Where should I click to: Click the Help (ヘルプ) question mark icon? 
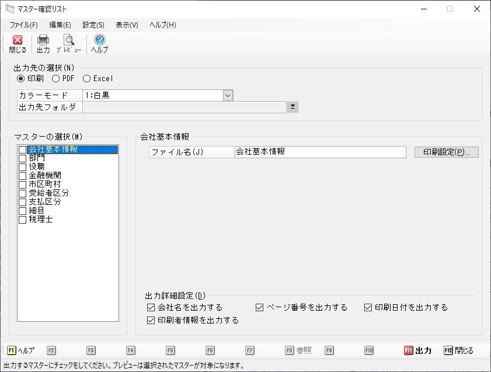click(x=99, y=41)
